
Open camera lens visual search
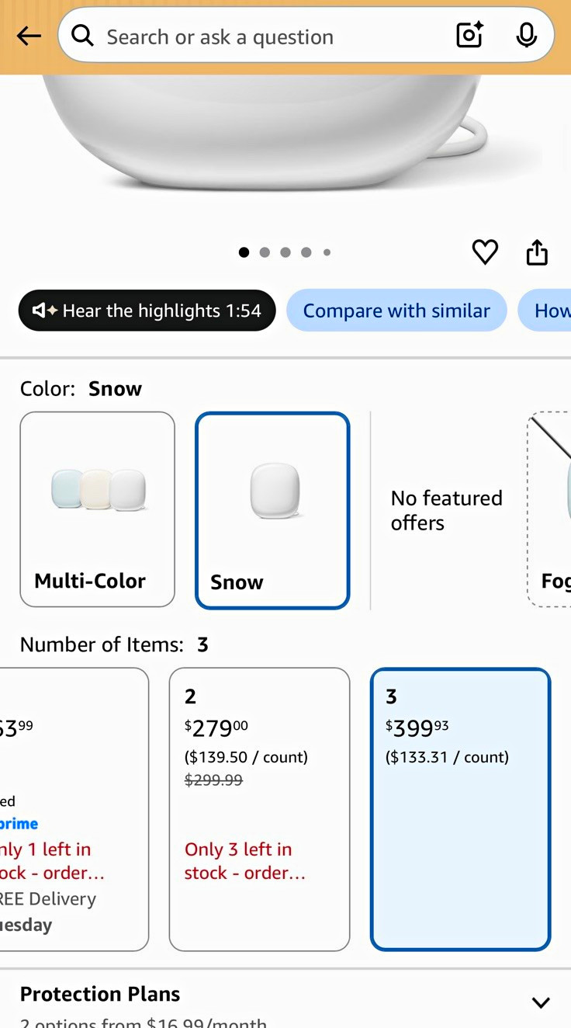pos(469,35)
